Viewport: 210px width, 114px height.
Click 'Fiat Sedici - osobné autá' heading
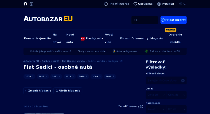tap(58, 67)
